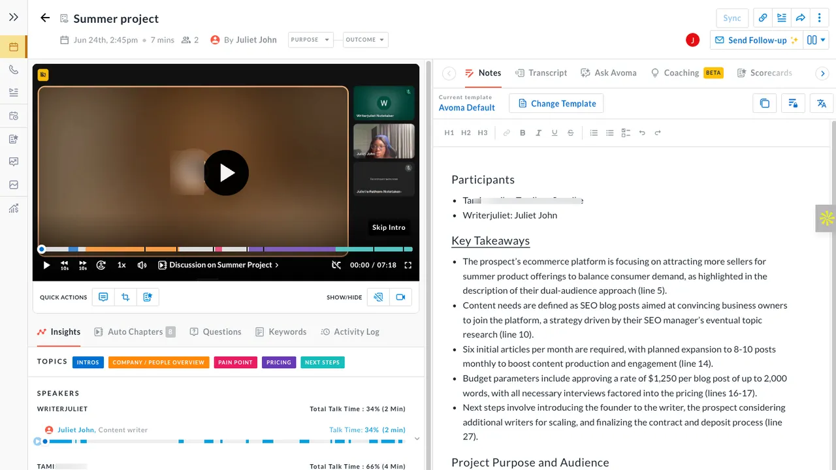The height and width of the screenshot is (470, 836).
Task: Open the PURPOSE dropdown
Action: [x=311, y=40]
